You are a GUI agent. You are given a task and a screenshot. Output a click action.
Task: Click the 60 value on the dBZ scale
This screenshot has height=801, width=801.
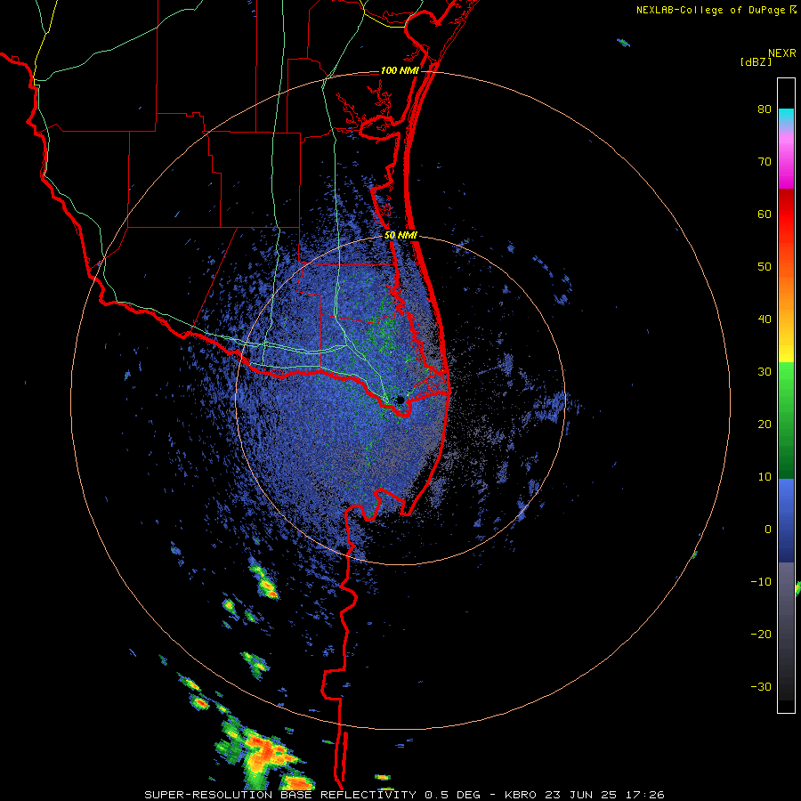tap(765, 214)
